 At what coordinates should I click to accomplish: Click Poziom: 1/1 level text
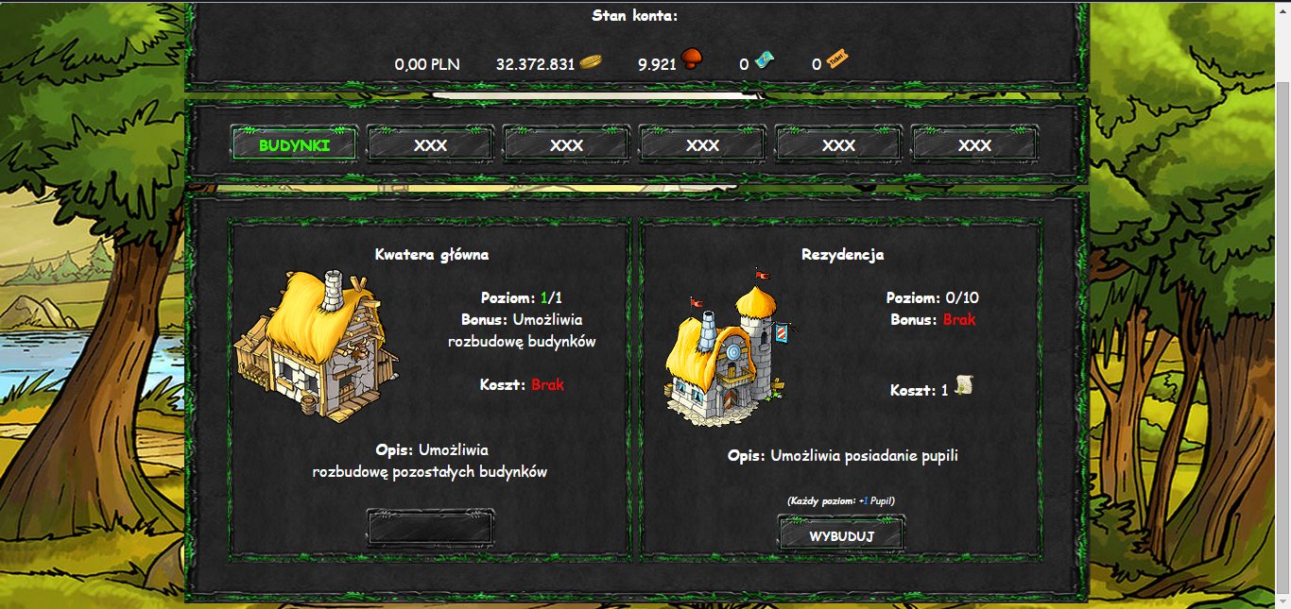522,297
